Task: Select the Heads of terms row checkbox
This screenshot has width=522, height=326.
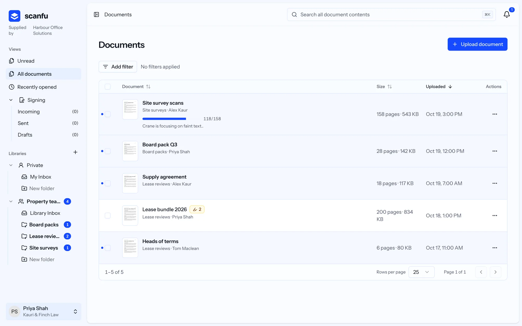Action: pos(108,248)
